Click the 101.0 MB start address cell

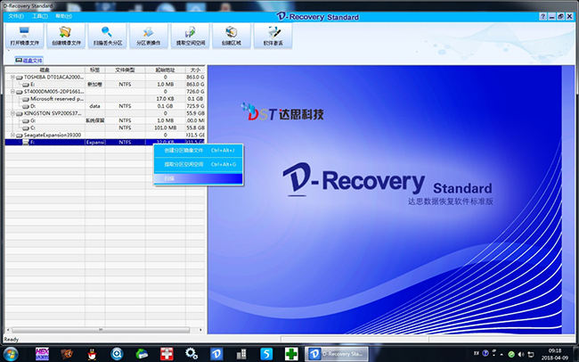click(165, 128)
